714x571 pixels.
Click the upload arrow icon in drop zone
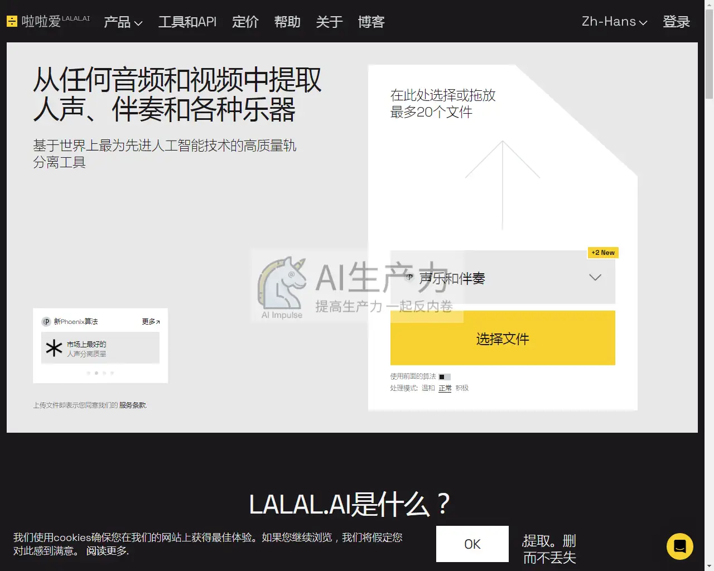click(x=503, y=185)
